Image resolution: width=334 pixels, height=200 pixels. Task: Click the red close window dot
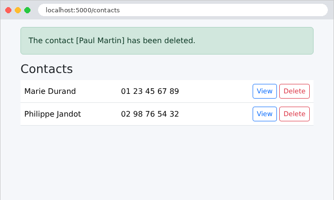tap(8, 10)
